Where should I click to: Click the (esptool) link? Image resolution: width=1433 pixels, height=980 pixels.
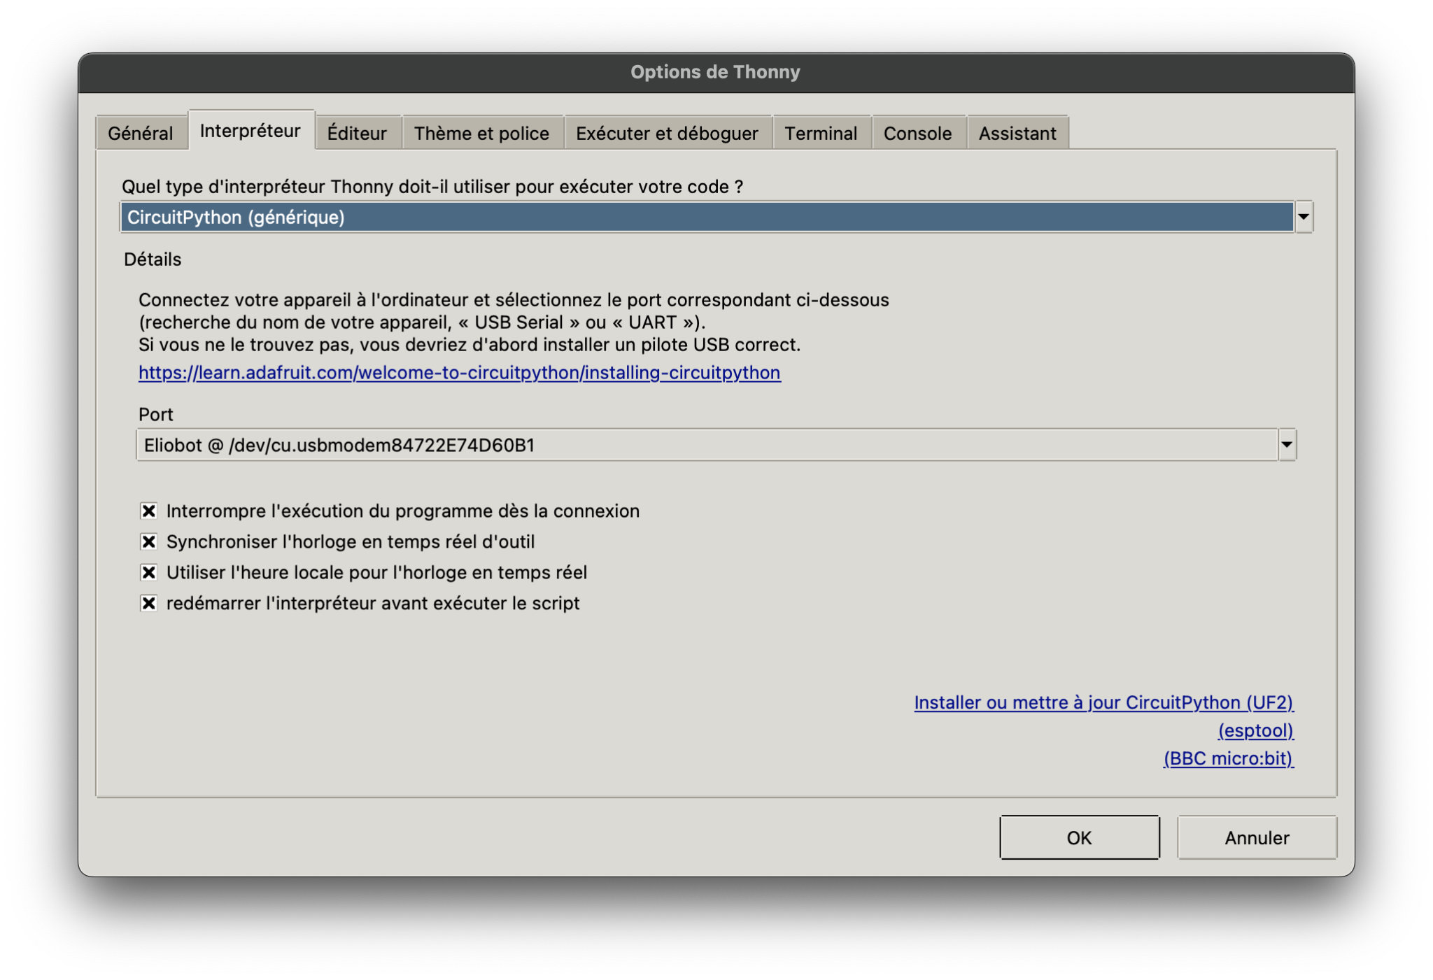[x=1255, y=730]
